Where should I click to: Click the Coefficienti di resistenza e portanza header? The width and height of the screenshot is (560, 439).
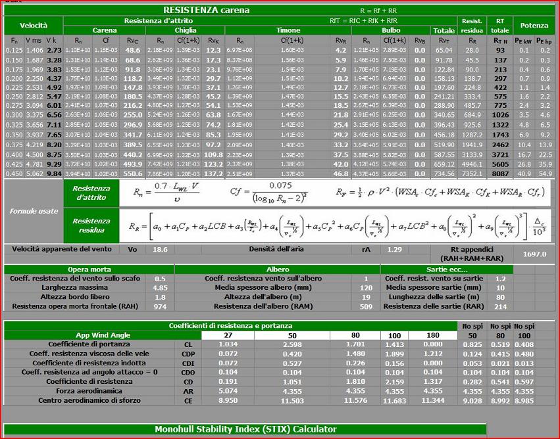(x=230, y=325)
